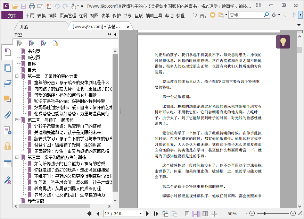Jump to bookmark 参考文献
Viewport: 304px width, 219px height.
[36, 201]
